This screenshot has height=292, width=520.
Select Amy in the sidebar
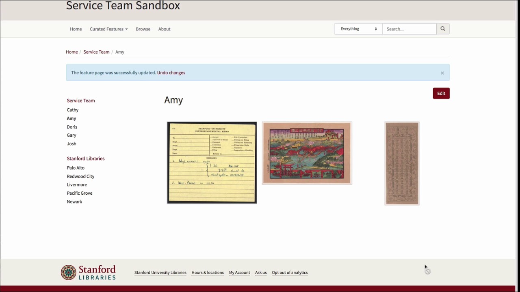(x=71, y=118)
